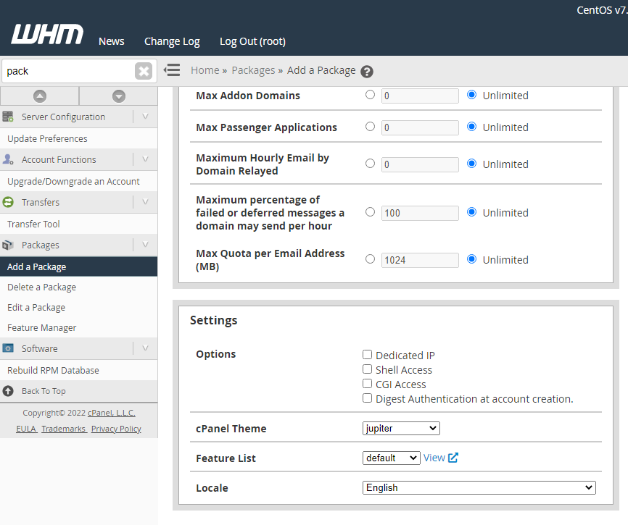Viewport: 628px width, 525px height.
Task: Click Log Out (root) link
Action: pos(252,41)
